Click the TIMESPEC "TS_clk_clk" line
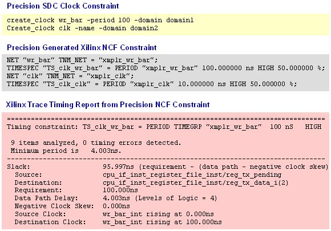331x231 pixels. pos(152,84)
